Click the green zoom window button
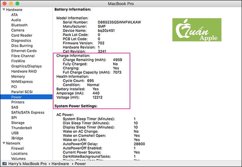 tap(17, 3)
